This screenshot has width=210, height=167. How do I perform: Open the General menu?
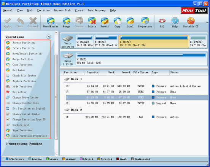tap(8, 10)
